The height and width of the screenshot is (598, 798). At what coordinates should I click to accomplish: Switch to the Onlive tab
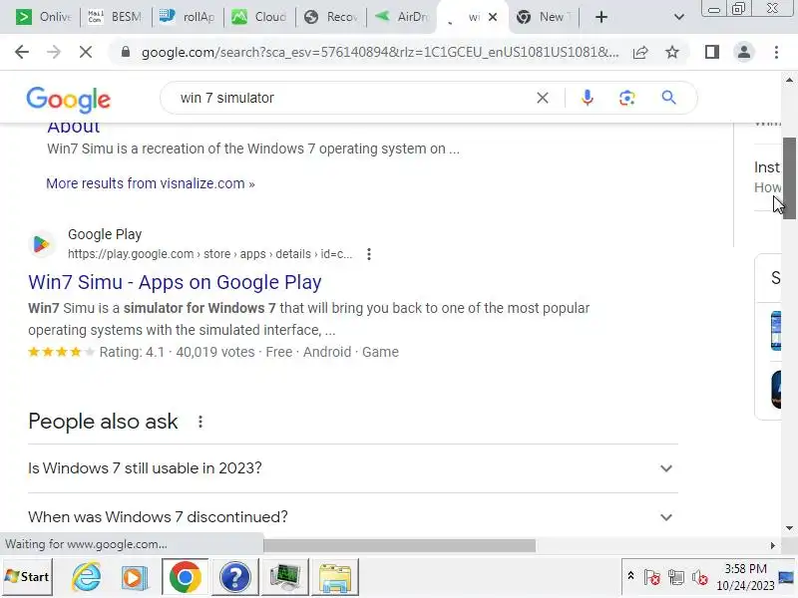[x=44, y=17]
